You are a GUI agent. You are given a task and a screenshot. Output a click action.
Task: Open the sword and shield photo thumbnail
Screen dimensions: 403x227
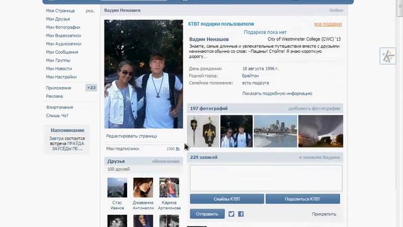(203, 131)
